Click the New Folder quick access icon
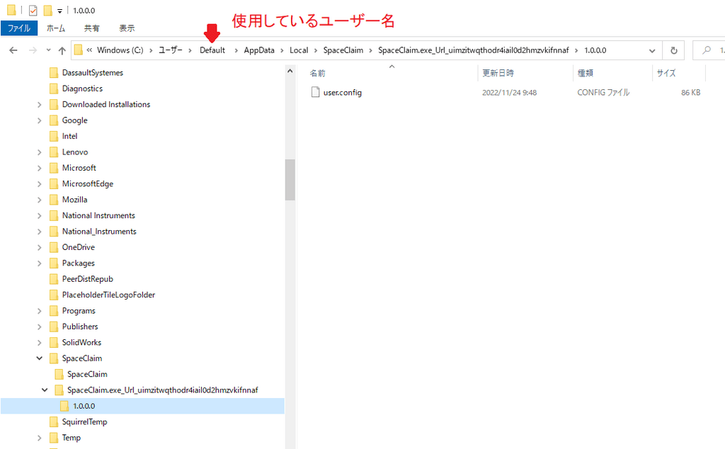This screenshot has width=725, height=449. [47, 10]
